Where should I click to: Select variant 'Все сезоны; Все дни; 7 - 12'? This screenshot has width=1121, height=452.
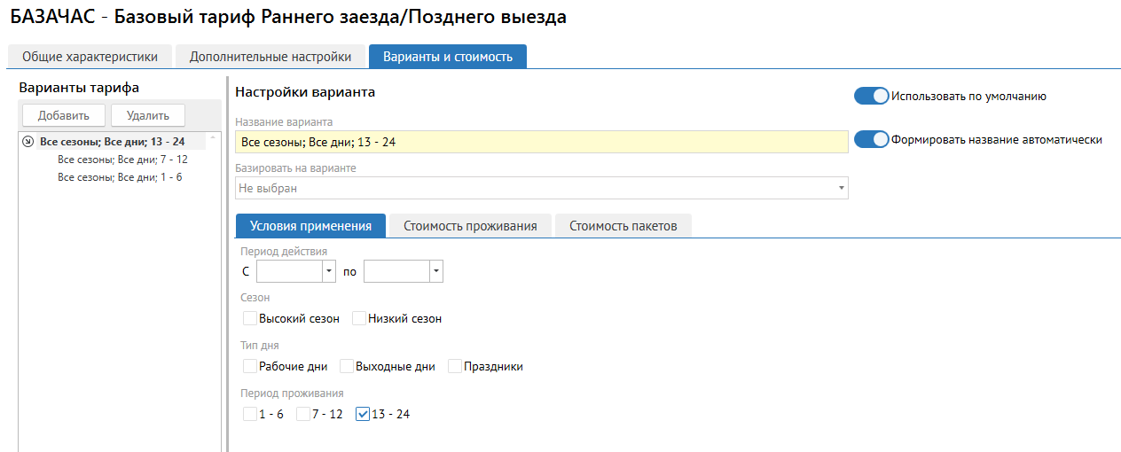(x=122, y=160)
